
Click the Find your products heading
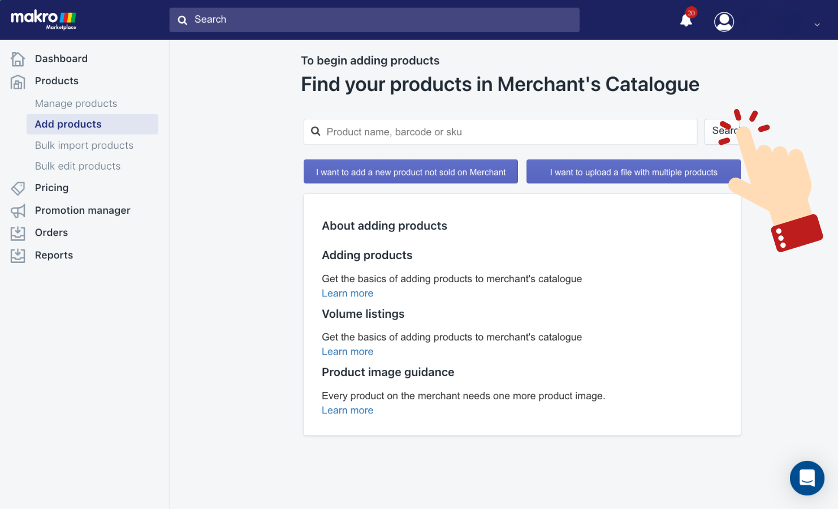[500, 84]
